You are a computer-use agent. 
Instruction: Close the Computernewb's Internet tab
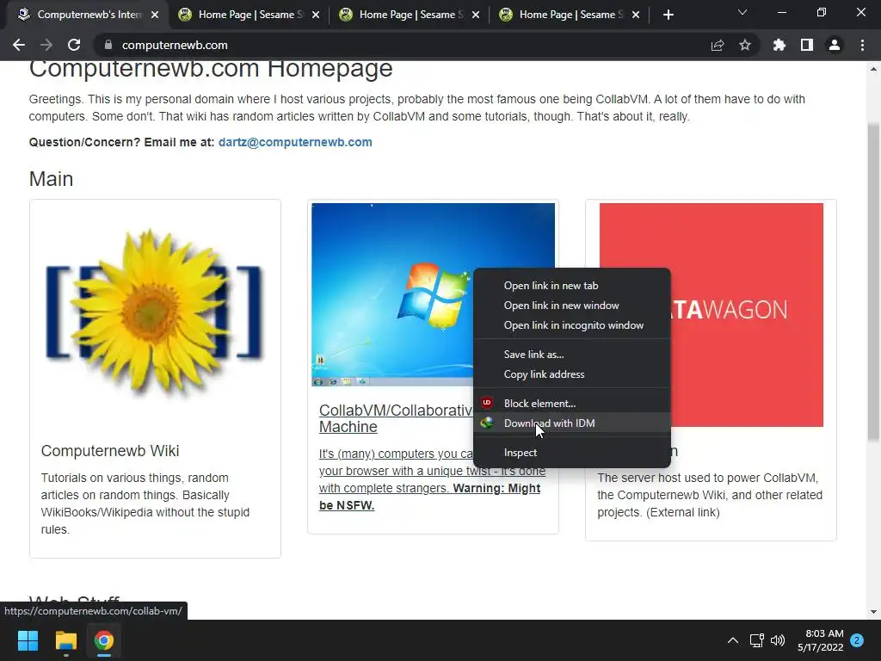155,15
